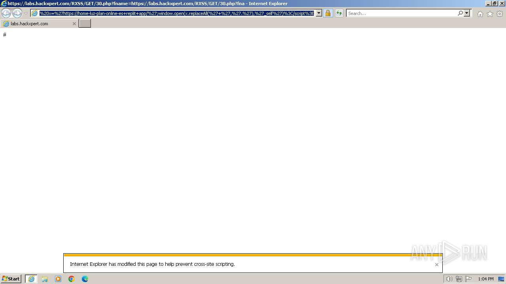Dismiss the cross-site scripting notification

[x=436, y=265]
